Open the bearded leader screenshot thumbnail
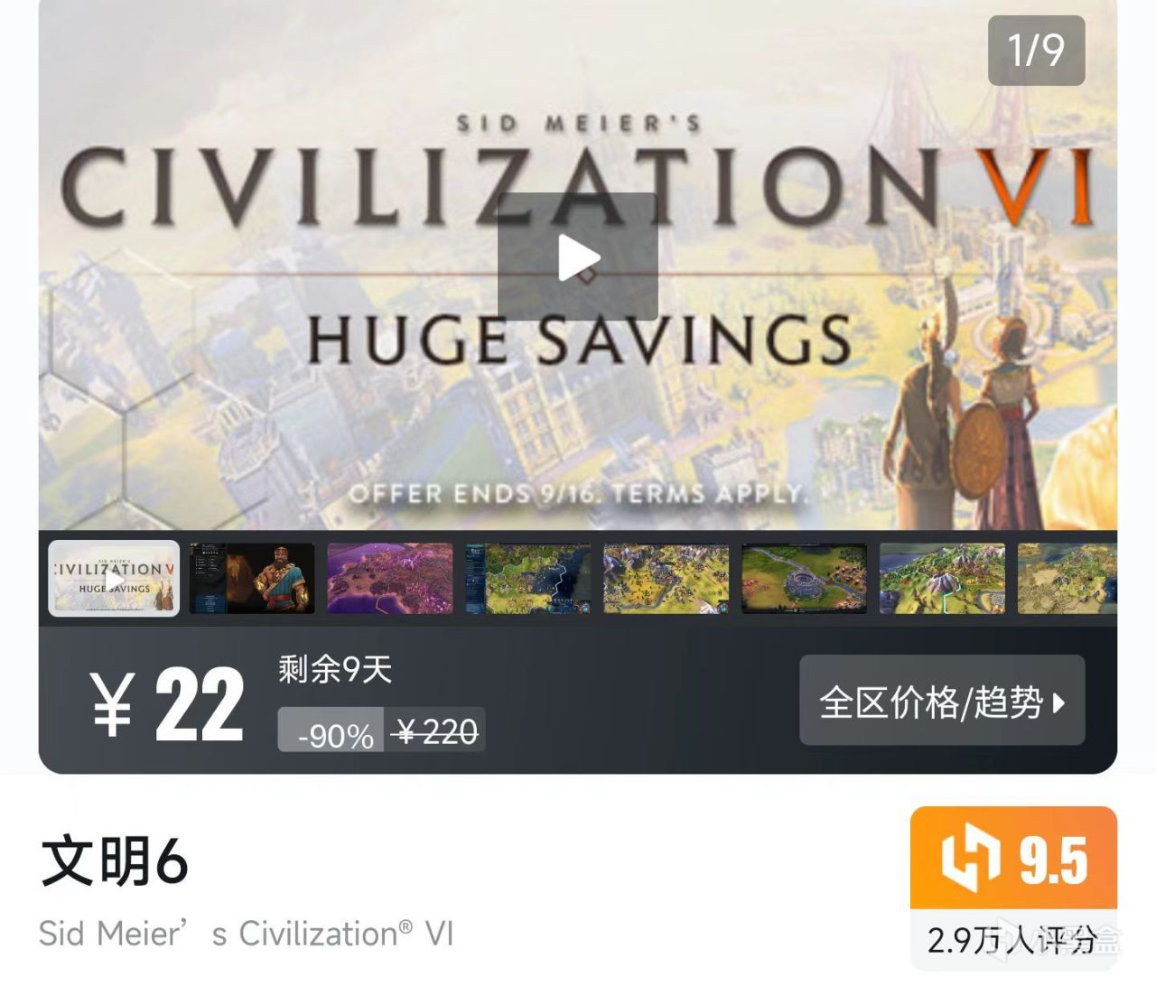This screenshot has height=986, width=1156. (252, 579)
